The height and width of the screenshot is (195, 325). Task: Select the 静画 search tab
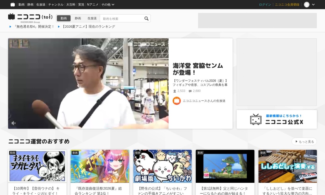78,18
